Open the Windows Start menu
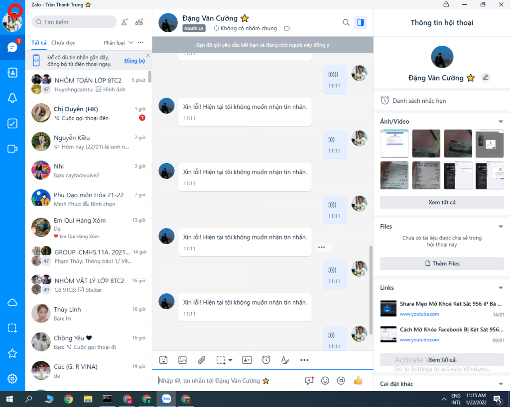Viewport: 510px width, 407px height. [9, 399]
